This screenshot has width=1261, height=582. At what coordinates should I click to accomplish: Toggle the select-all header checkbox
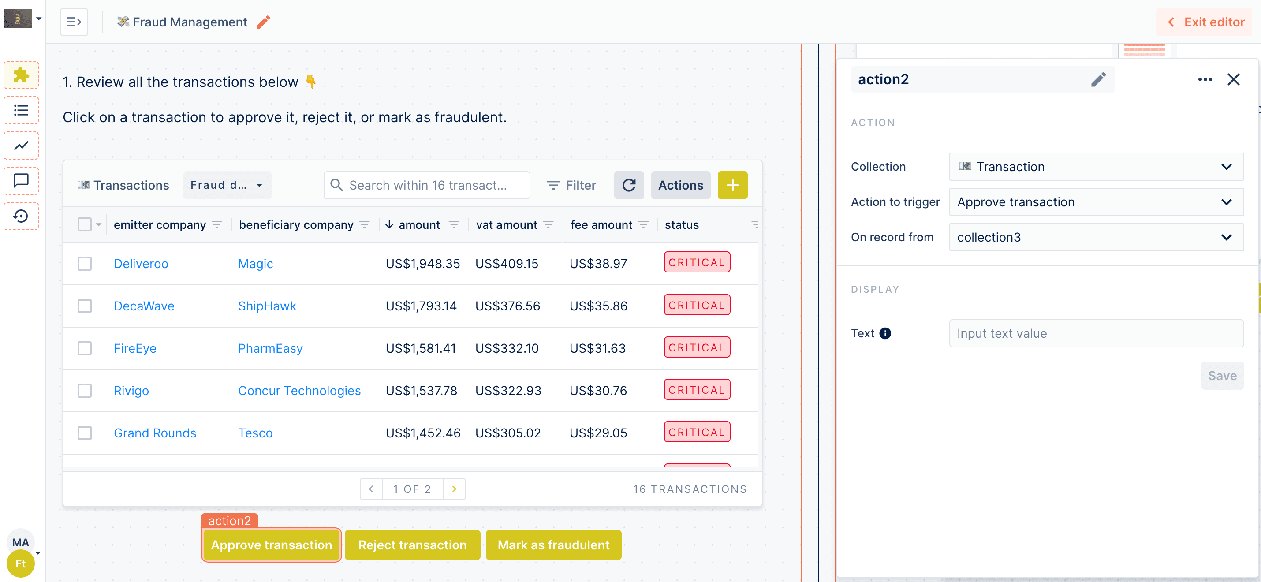click(x=85, y=225)
